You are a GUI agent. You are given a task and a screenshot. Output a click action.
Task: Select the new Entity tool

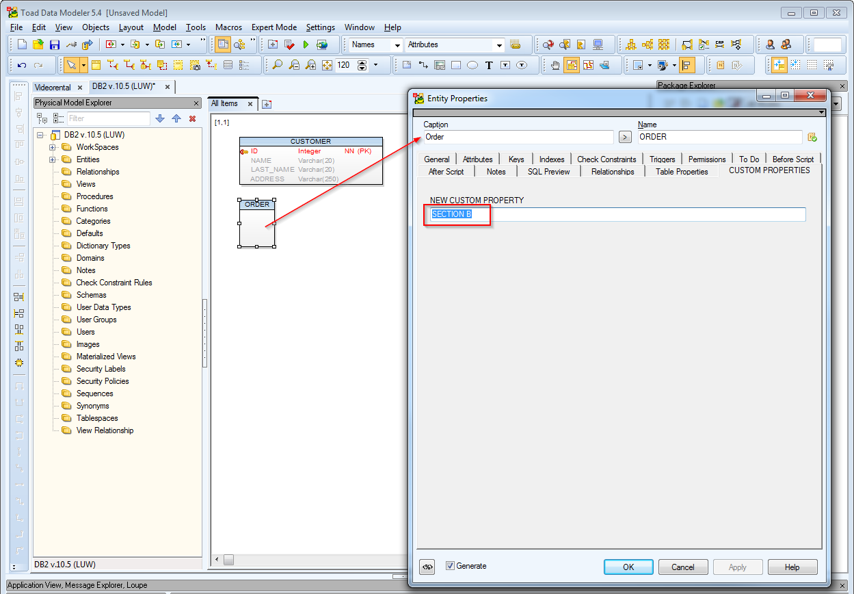pos(96,65)
